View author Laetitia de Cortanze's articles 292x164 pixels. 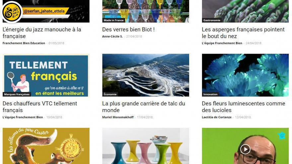click(x=217, y=117)
